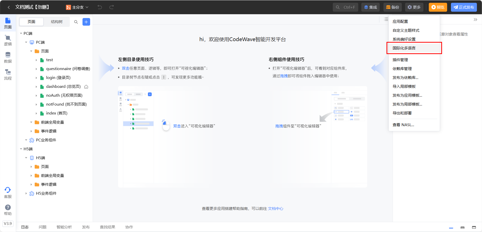Open the 逻辑 sidebar section

click(x=8, y=40)
